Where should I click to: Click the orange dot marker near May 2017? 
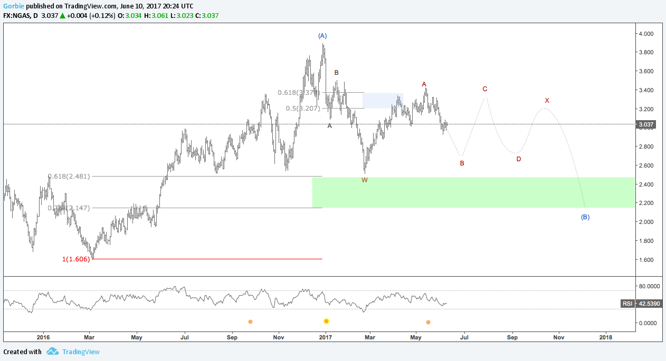(x=428, y=322)
